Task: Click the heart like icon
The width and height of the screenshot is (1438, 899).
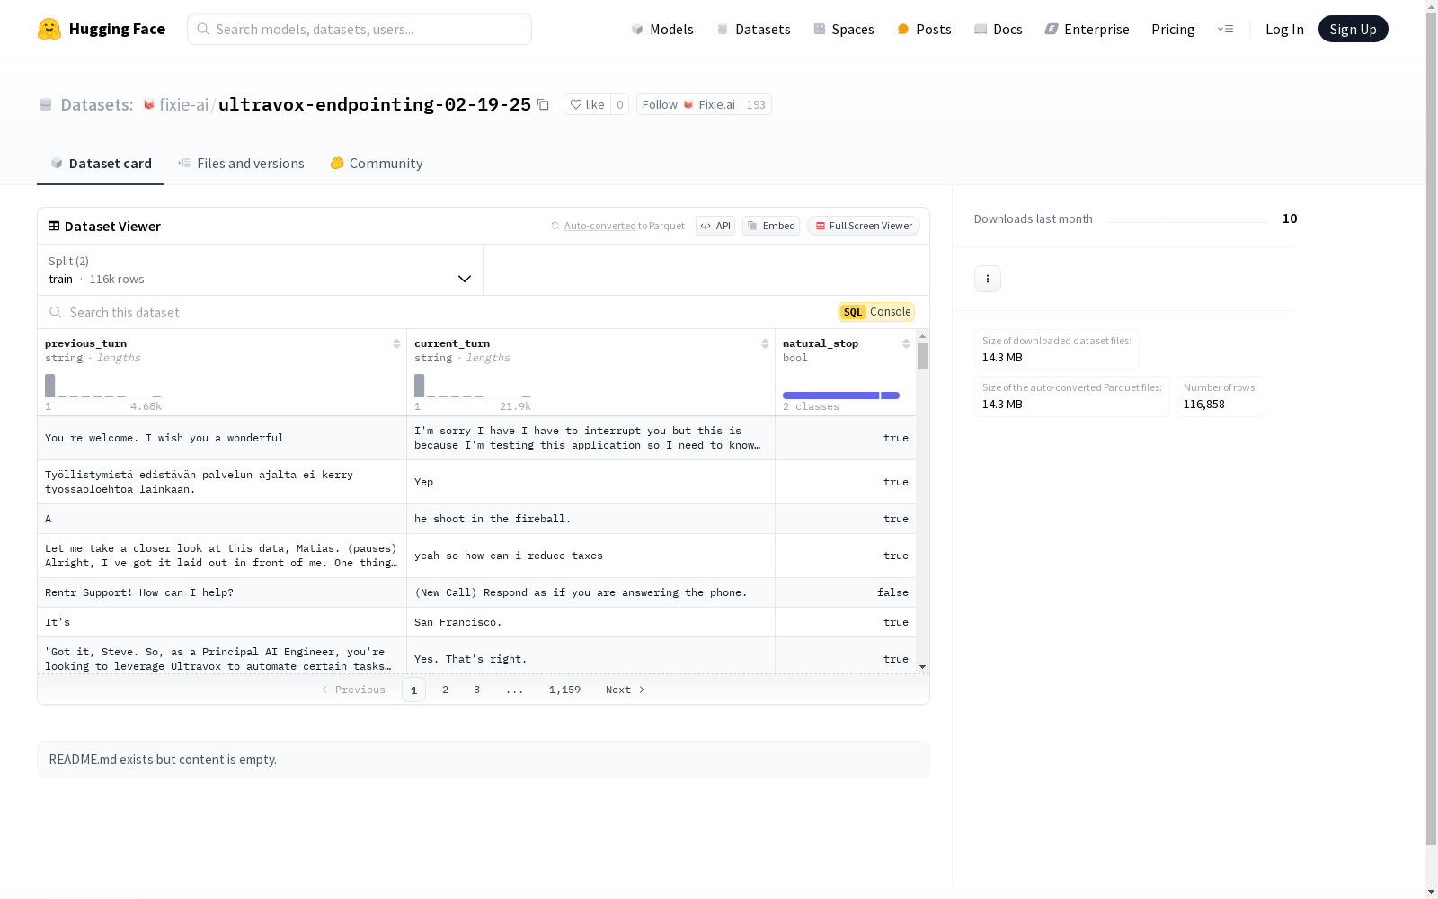Action: pyautogui.click(x=576, y=104)
